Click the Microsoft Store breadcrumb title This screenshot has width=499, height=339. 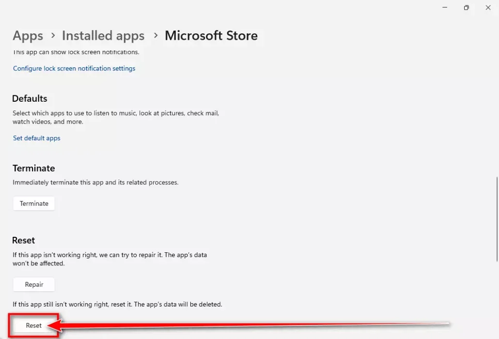coord(211,36)
